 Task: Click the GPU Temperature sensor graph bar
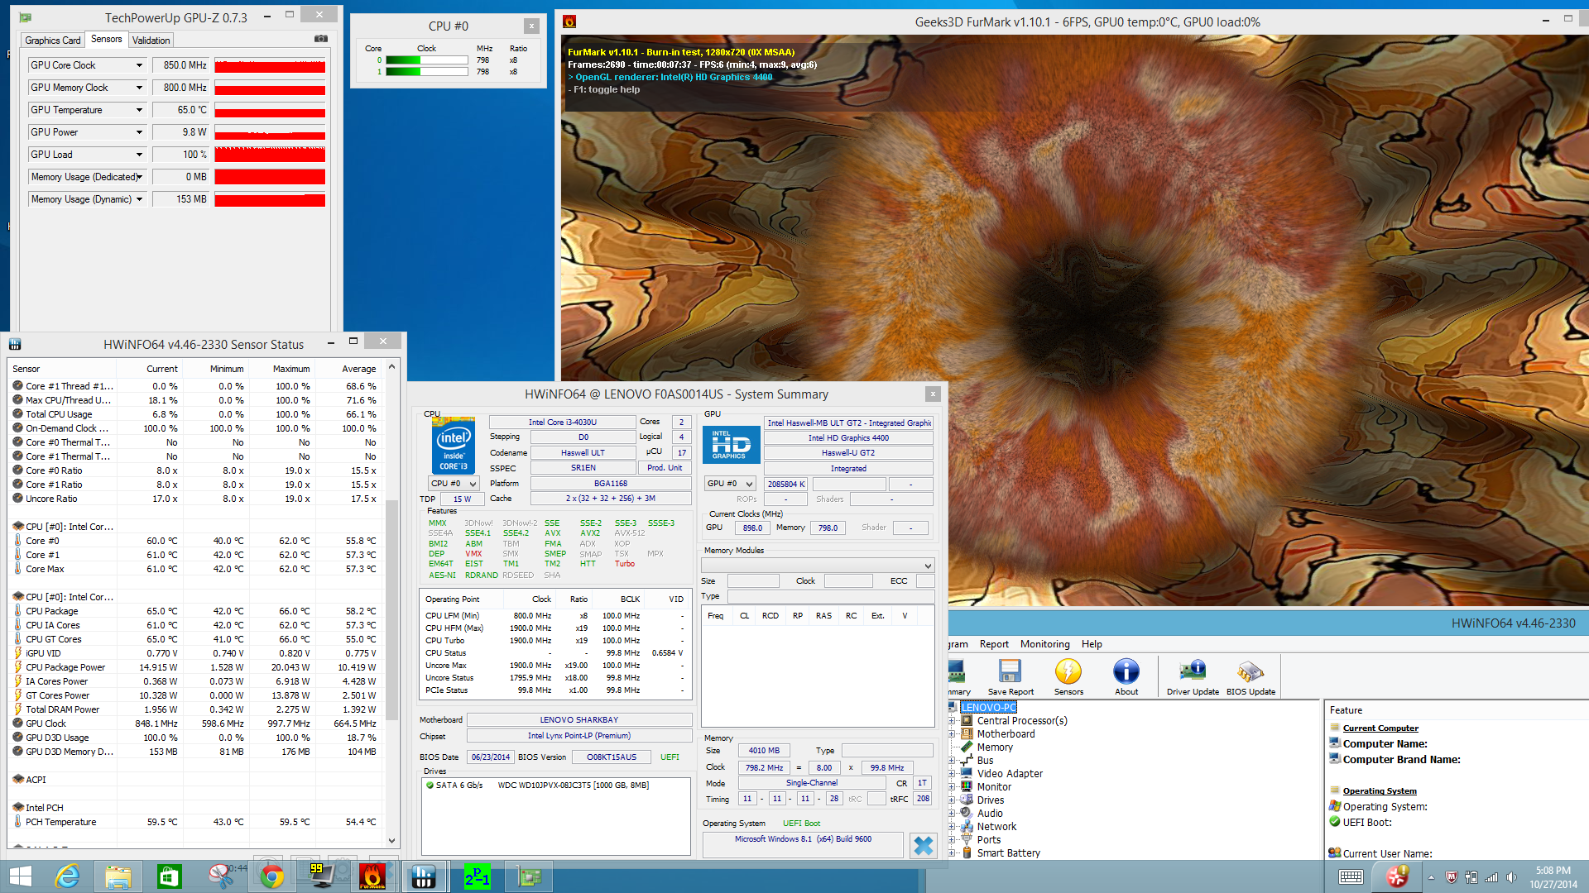pos(270,111)
